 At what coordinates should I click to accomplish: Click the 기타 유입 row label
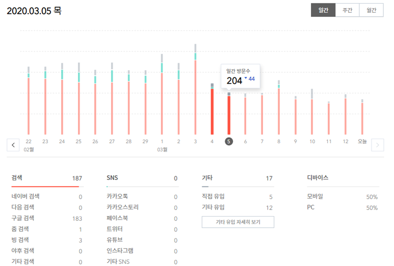(x=213, y=207)
